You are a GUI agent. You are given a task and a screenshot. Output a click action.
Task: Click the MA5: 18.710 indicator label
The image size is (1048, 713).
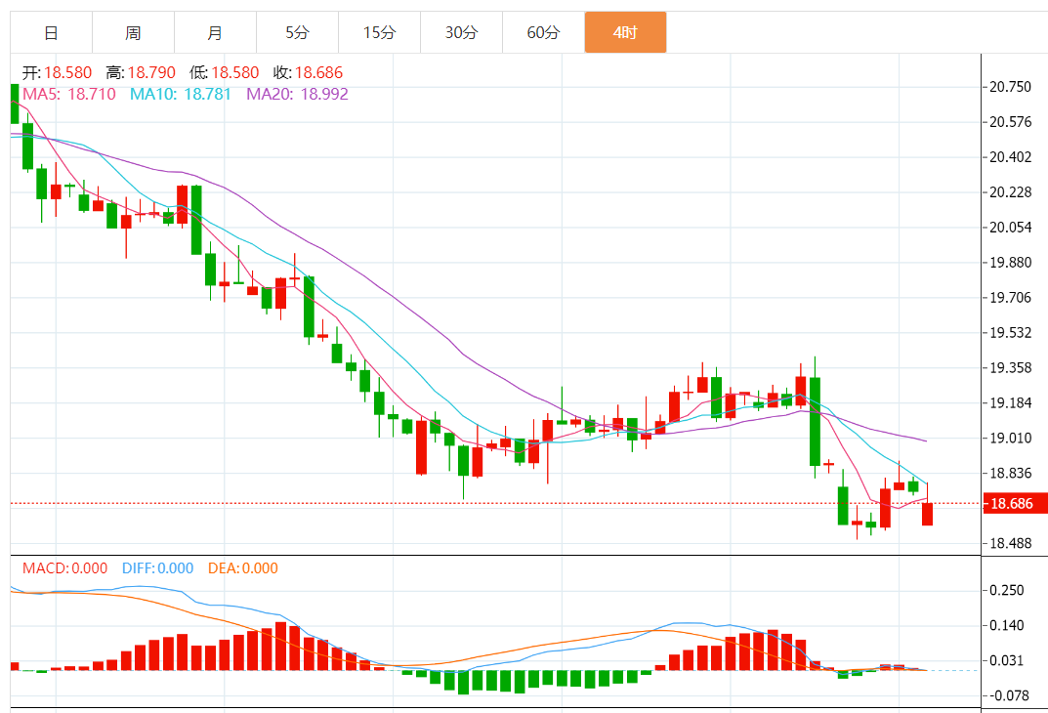click(68, 94)
